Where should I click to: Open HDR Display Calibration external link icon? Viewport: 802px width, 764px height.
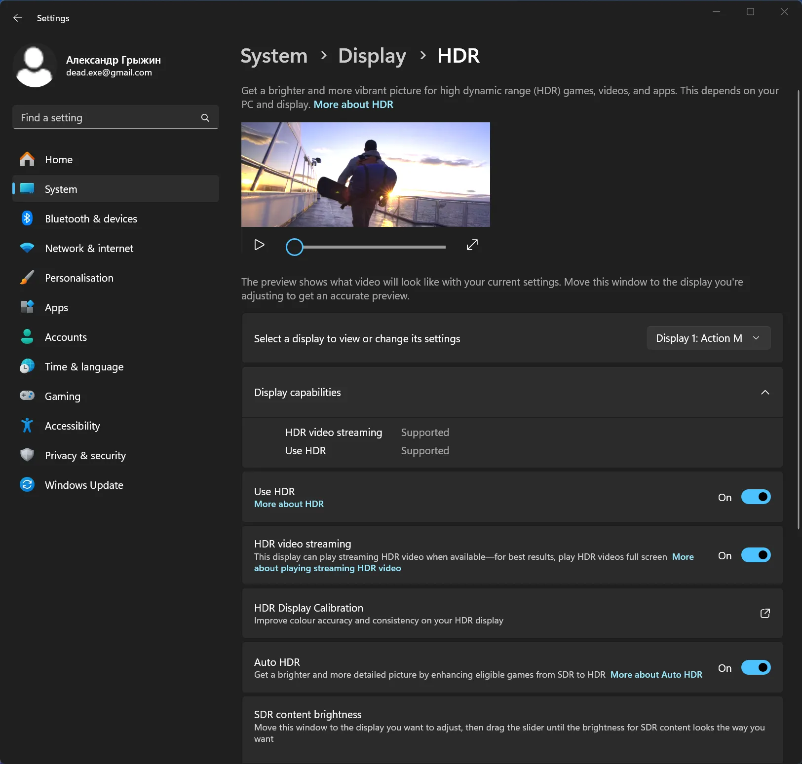pyautogui.click(x=765, y=614)
